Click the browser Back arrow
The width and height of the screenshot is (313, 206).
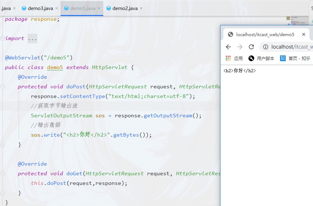228,47
